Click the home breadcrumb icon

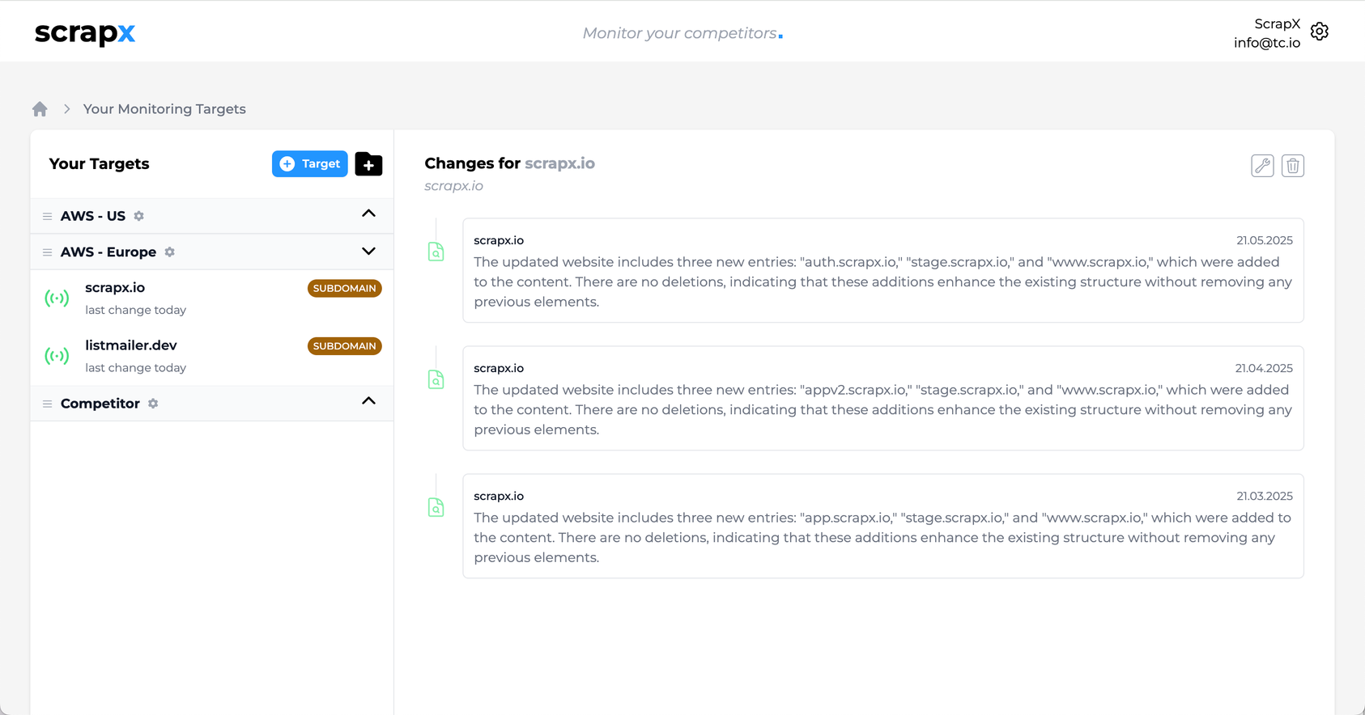[x=40, y=109]
